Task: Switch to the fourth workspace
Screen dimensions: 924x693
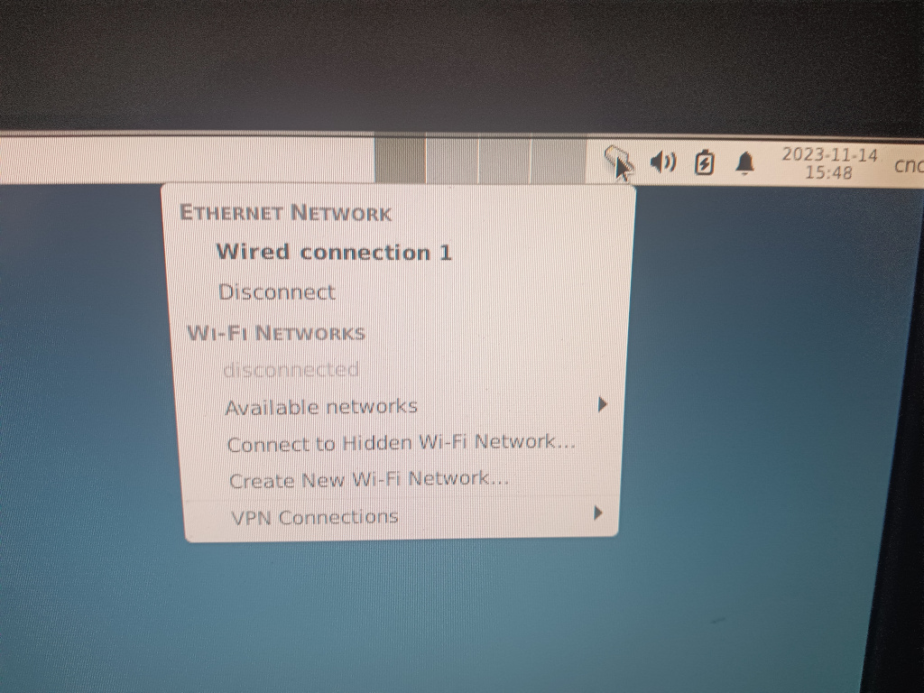Action: [558, 162]
